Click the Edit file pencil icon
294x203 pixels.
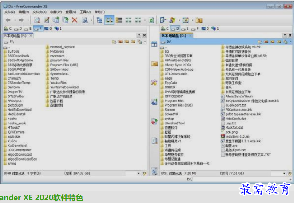[x=46, y=20]
